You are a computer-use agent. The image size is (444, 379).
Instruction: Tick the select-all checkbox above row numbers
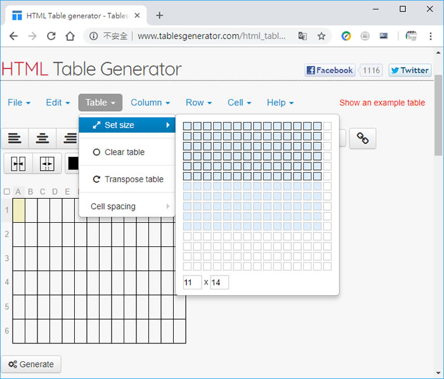(x=6, y=192)
